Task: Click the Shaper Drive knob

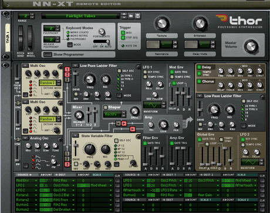Action: pos(134,111)
